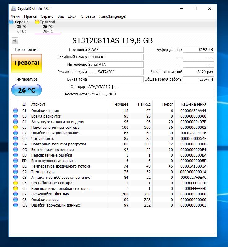228x247 pixels.
Task: Click the Raw-значения column header
Action: coord(191,104)
